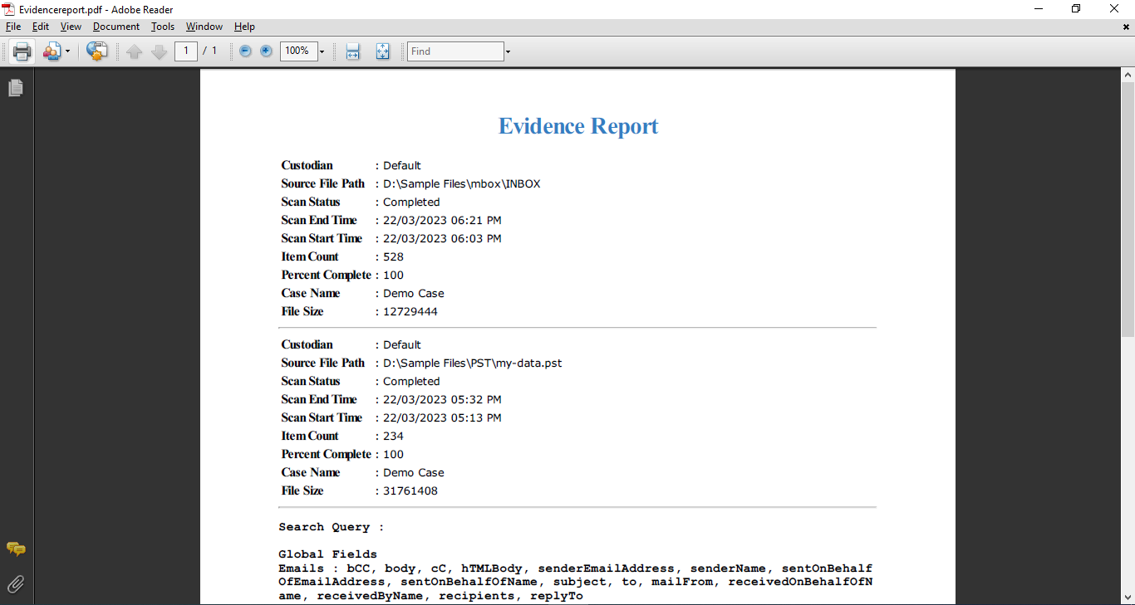This screenshot has height=605, width=1135.
Task: Click the File Size value 12729444
Action: (410, 312)
